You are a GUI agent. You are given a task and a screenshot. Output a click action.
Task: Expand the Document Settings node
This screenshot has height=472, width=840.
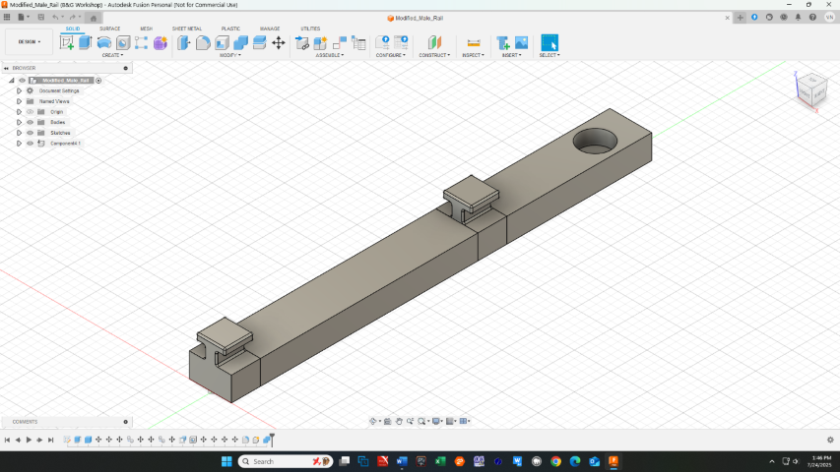coord(19,90)
